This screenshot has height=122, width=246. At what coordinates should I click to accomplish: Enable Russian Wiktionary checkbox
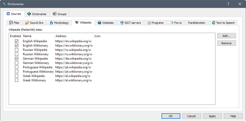coord(16,54)
